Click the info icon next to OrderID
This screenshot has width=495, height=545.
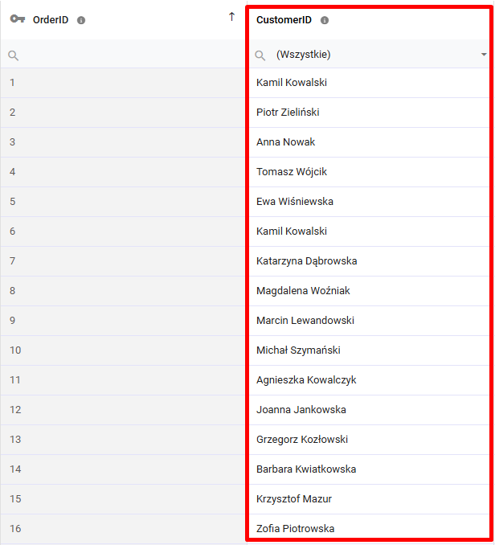(x=81, y=20)
